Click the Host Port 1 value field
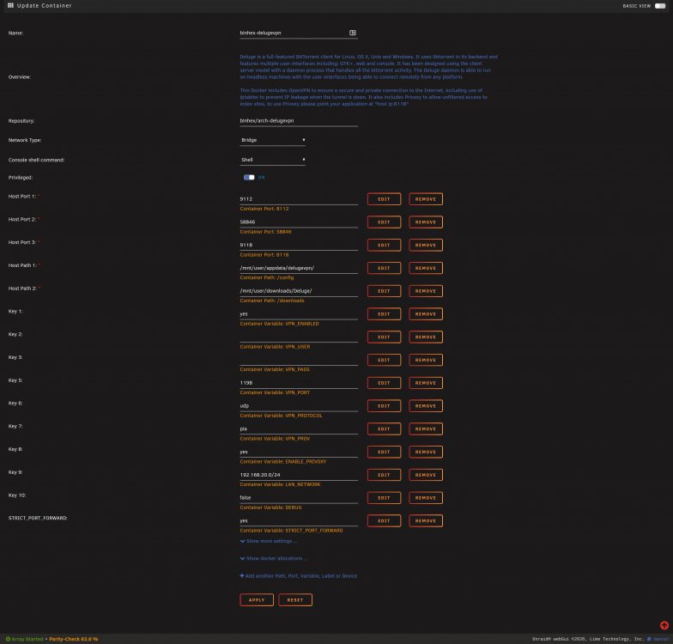Image resolution: width=673 pixels, height=644 pixels. (x=299, y=199)
